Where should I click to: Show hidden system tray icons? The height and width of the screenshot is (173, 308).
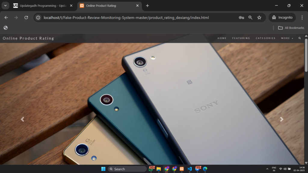click(x=267, y=169)
